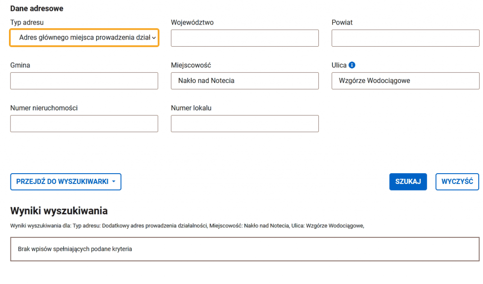
Task: Click the Gmina label text
Action: coord(20,65)
